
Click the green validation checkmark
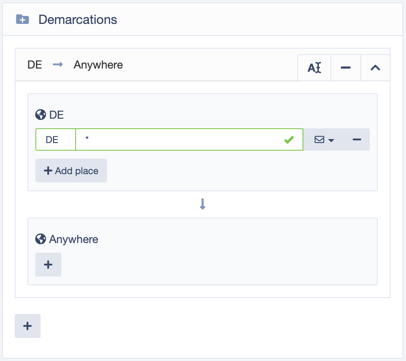coord(289,140)
